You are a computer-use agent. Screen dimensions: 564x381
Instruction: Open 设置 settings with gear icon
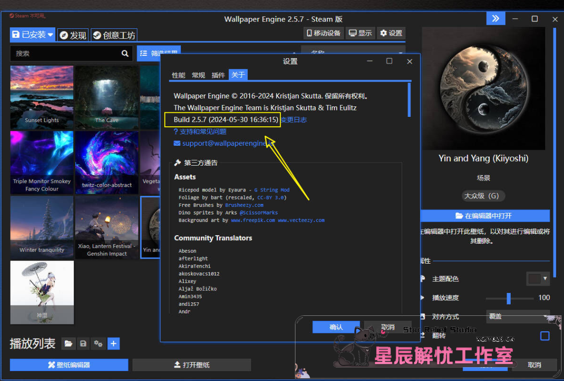[x=391, y=33]
